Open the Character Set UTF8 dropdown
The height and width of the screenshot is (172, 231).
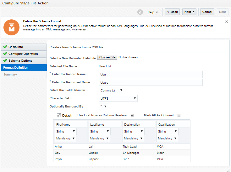click(118, 98)
